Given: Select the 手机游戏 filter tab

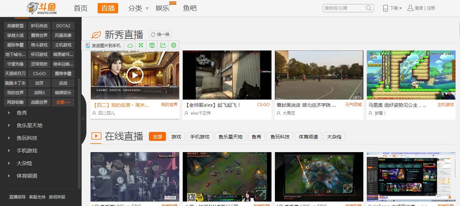Looking at the screenshot, I should [200, 136].
